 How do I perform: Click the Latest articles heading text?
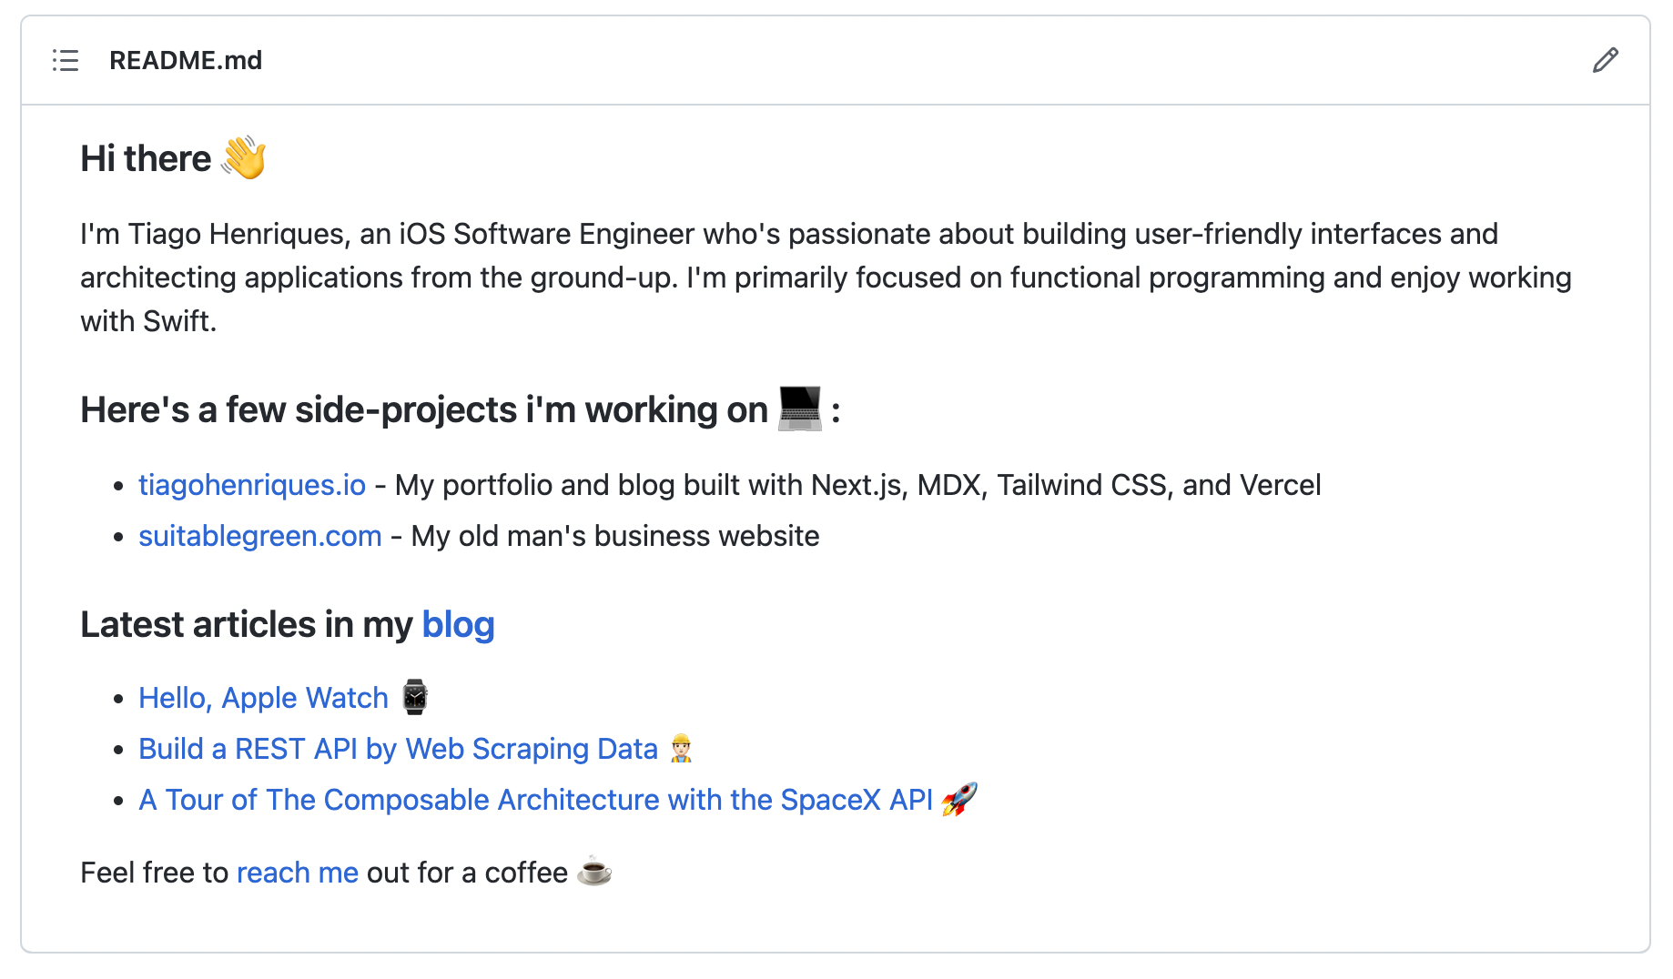246,624
